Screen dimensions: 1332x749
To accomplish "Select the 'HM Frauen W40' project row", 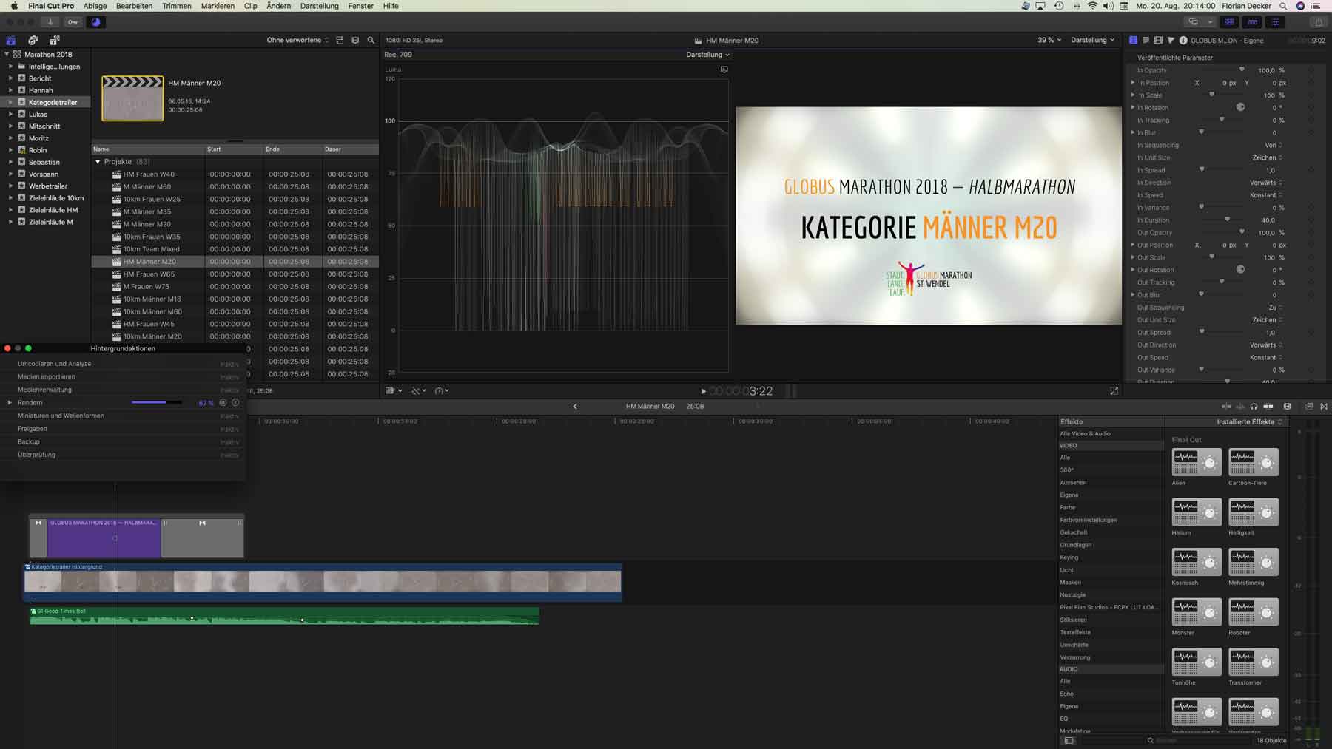I will (235, 174).
